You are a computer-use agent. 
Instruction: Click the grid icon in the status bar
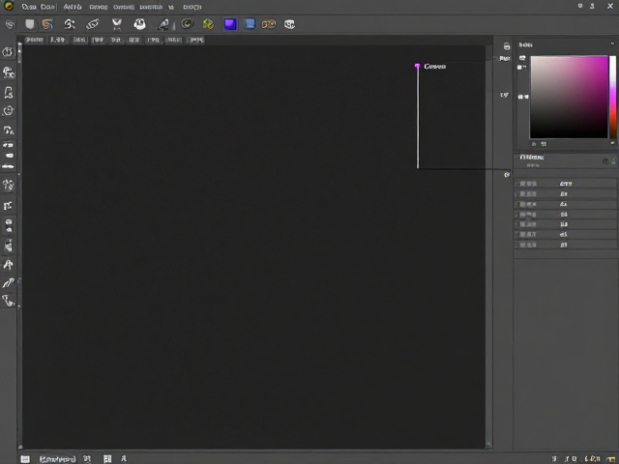pos(107,458)
